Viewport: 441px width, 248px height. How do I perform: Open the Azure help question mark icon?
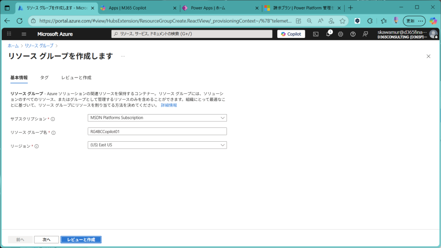(x=353, y=34)
